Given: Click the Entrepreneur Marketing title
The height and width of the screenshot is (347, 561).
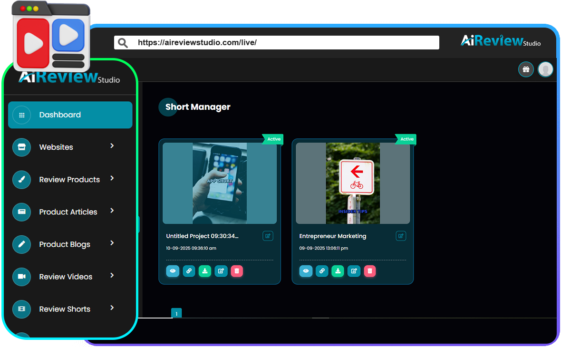Looking at the screenshot, I should [x=333, y=236].
